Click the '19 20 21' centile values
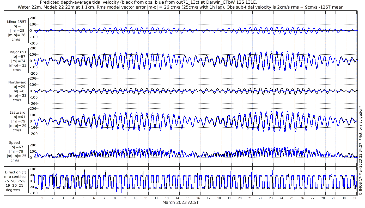 pyautogui.click(x=15, y=185)
